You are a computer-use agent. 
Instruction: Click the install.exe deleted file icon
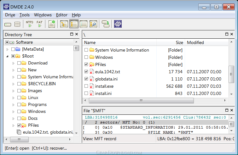[92, 86]
